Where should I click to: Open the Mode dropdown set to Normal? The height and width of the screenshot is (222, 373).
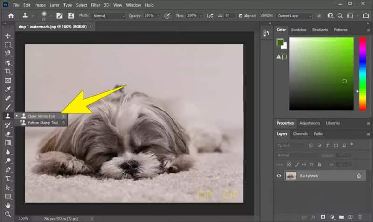(x=109, y=16)
